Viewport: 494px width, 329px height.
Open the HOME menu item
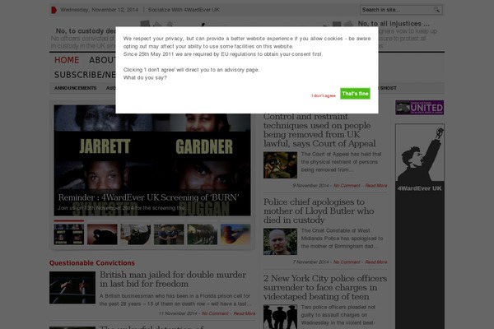click(x=67, y=60)
